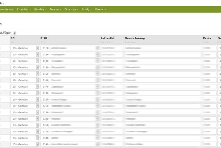Open the PUG dropdown showing 0130

pyautogui.click(x=70, y=61)
